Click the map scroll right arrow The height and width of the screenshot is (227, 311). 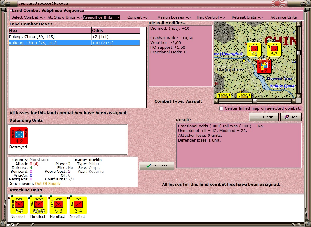294,101
